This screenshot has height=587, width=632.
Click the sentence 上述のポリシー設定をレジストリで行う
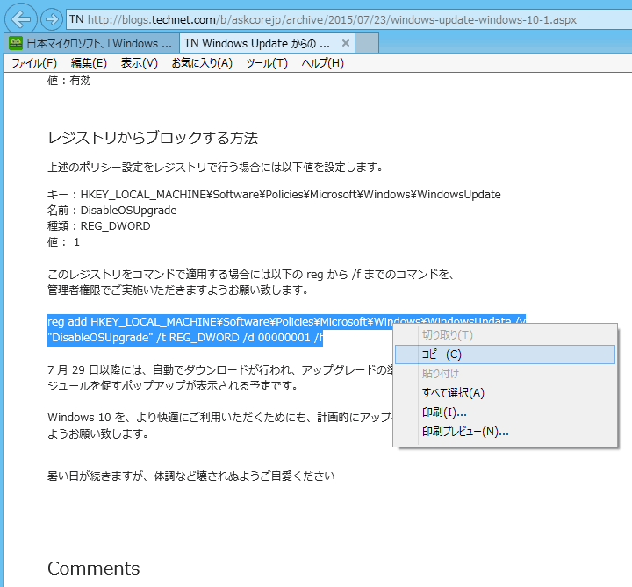(x=215, y=168)
